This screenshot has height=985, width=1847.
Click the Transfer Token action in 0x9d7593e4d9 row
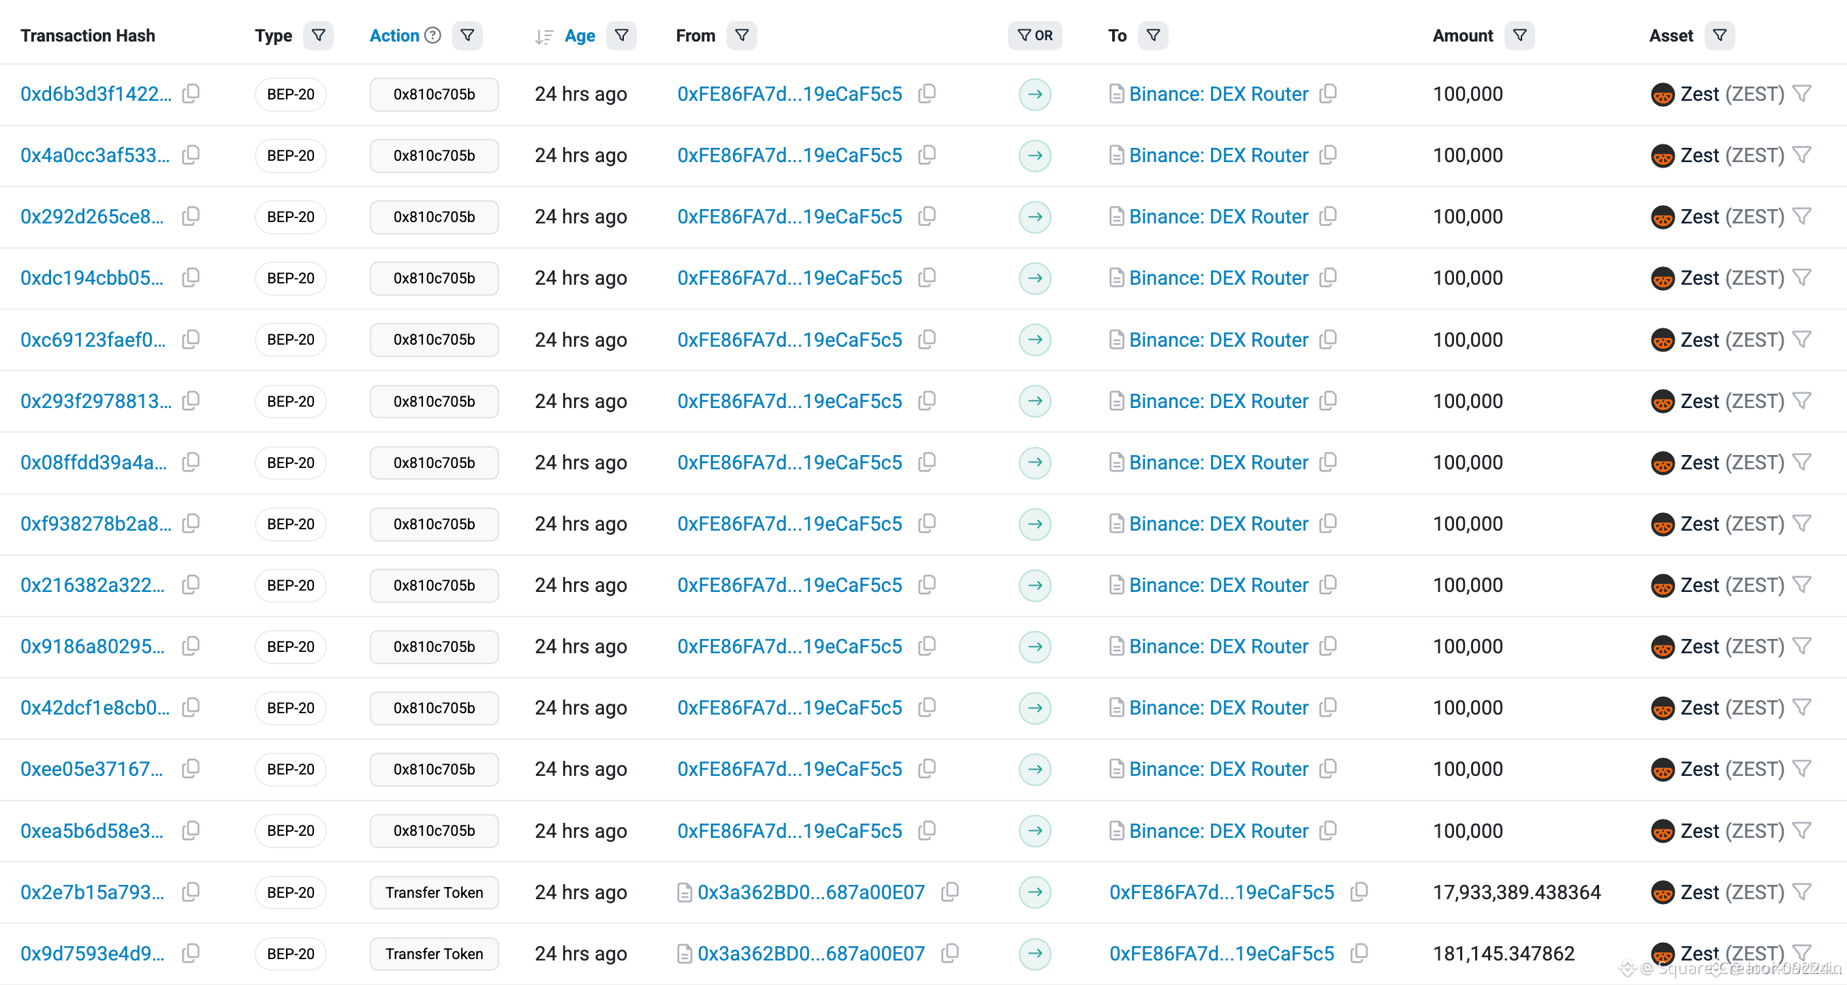[434, 954]
